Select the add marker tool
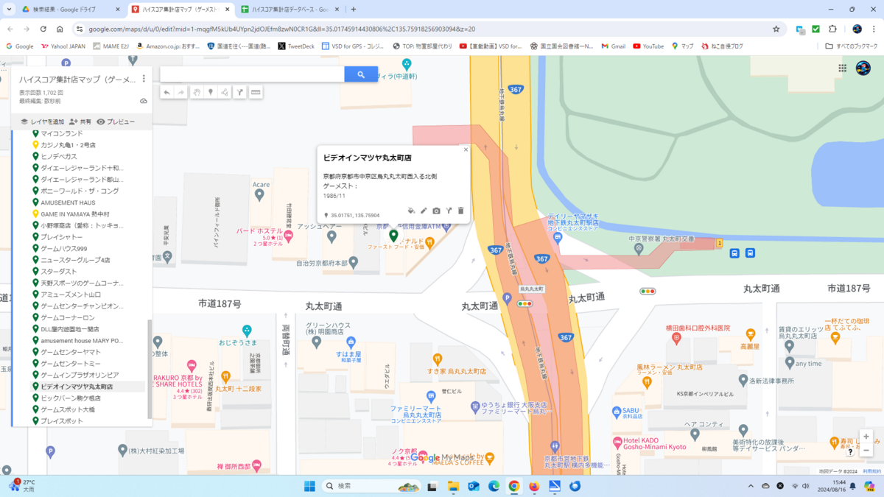This screenshot has width=884, height=497. click(x=211, y=93)
